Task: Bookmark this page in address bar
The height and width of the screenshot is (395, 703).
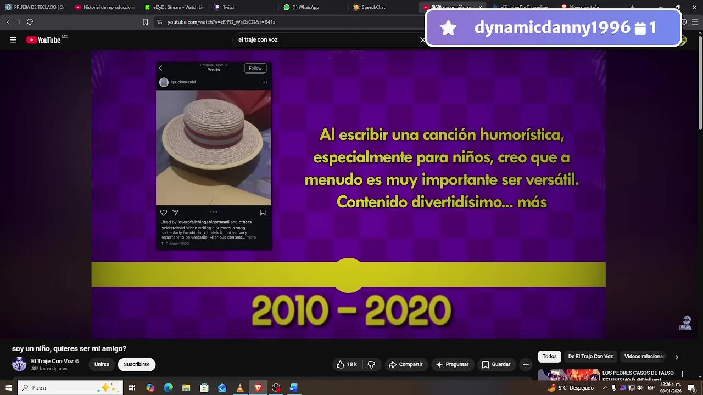Action: pos(145,22)
